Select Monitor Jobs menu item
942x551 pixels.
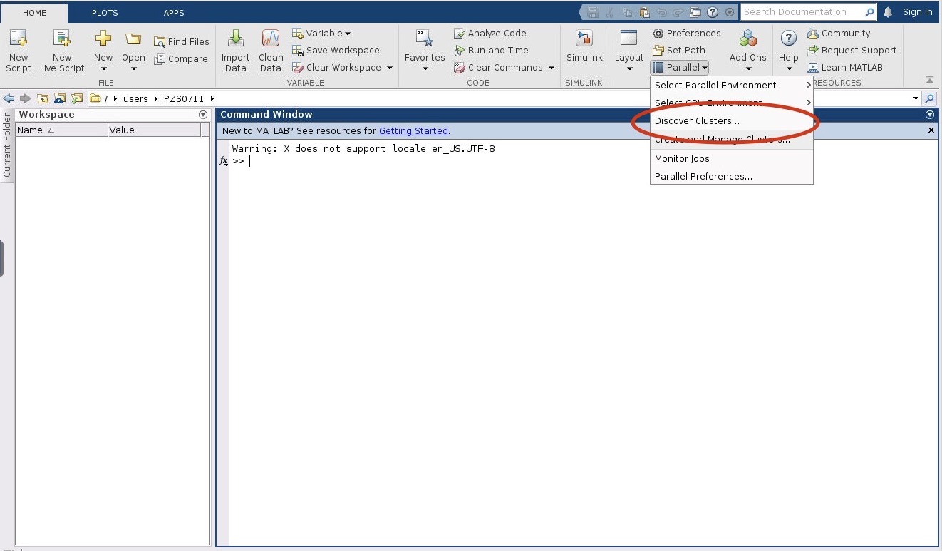point(732,158)
